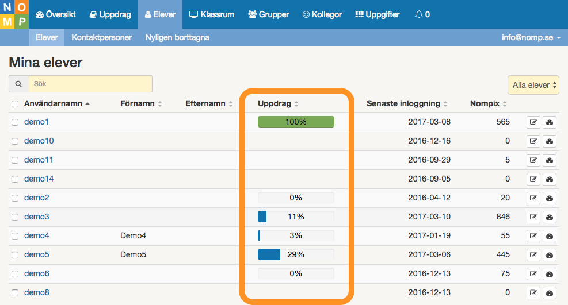Screen dimensions: 568x305
Task: Open the demo4 student link
Action: coord(37,235)
